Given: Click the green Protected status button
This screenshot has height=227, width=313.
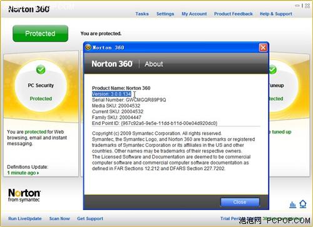Looking at the screenshot, I should click(x=40, y=33).
